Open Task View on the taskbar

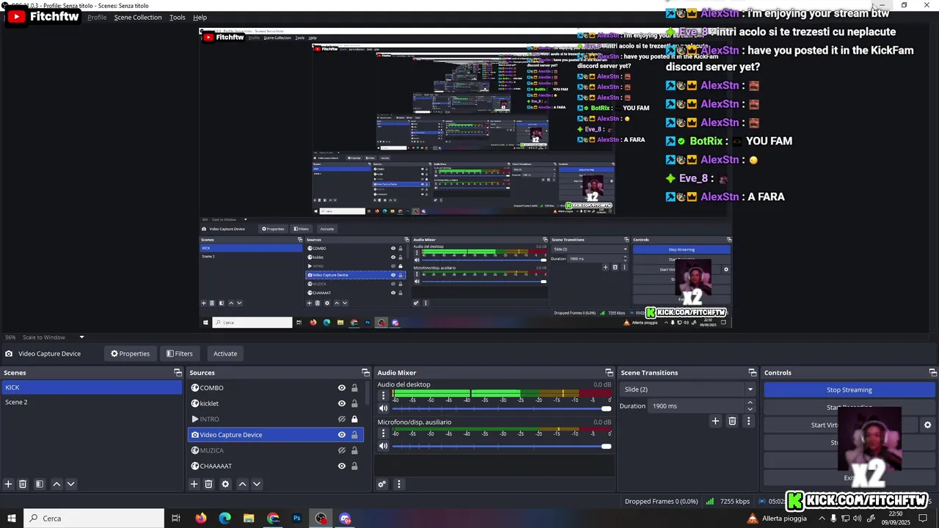pyautogui.click(x=176, y=518)
